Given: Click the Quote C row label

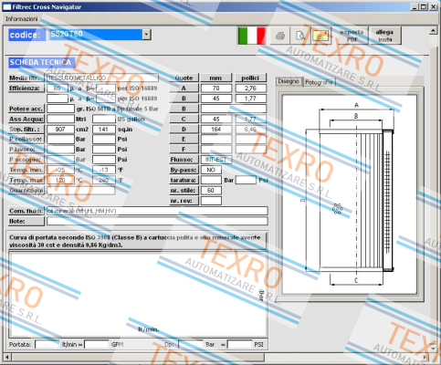Looking at the screenshot, I should (184, 119).
